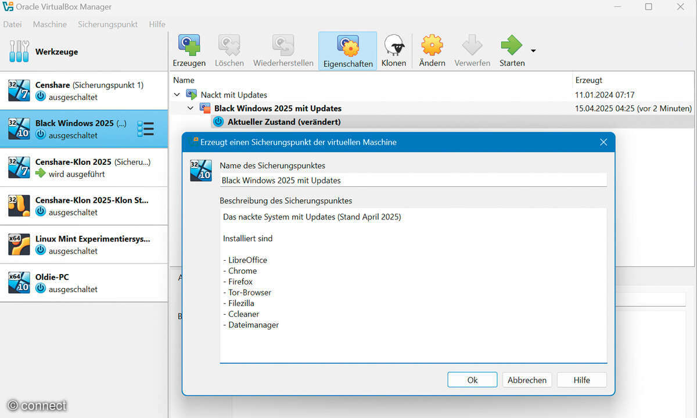Viewport: 697px width, 418px height.
Task: Toggle the Eigenschaften toolbar button
Action: (348, 52)
